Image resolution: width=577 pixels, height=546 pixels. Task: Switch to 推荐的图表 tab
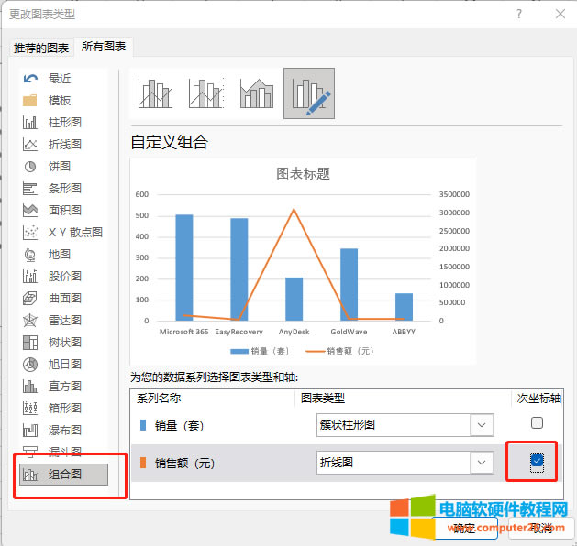[x=41, y=49]
